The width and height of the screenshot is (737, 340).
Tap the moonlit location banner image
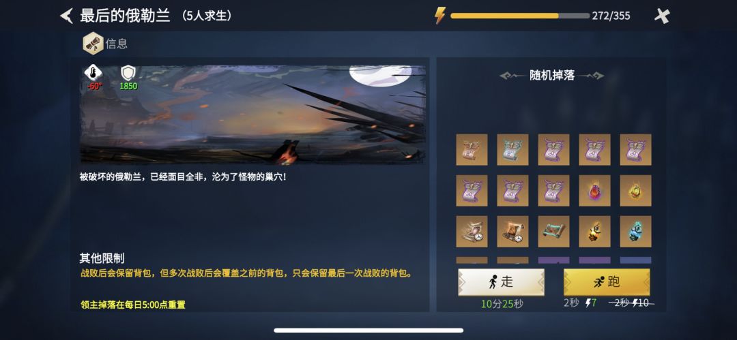pyautogui.click(x=253, y=114)
